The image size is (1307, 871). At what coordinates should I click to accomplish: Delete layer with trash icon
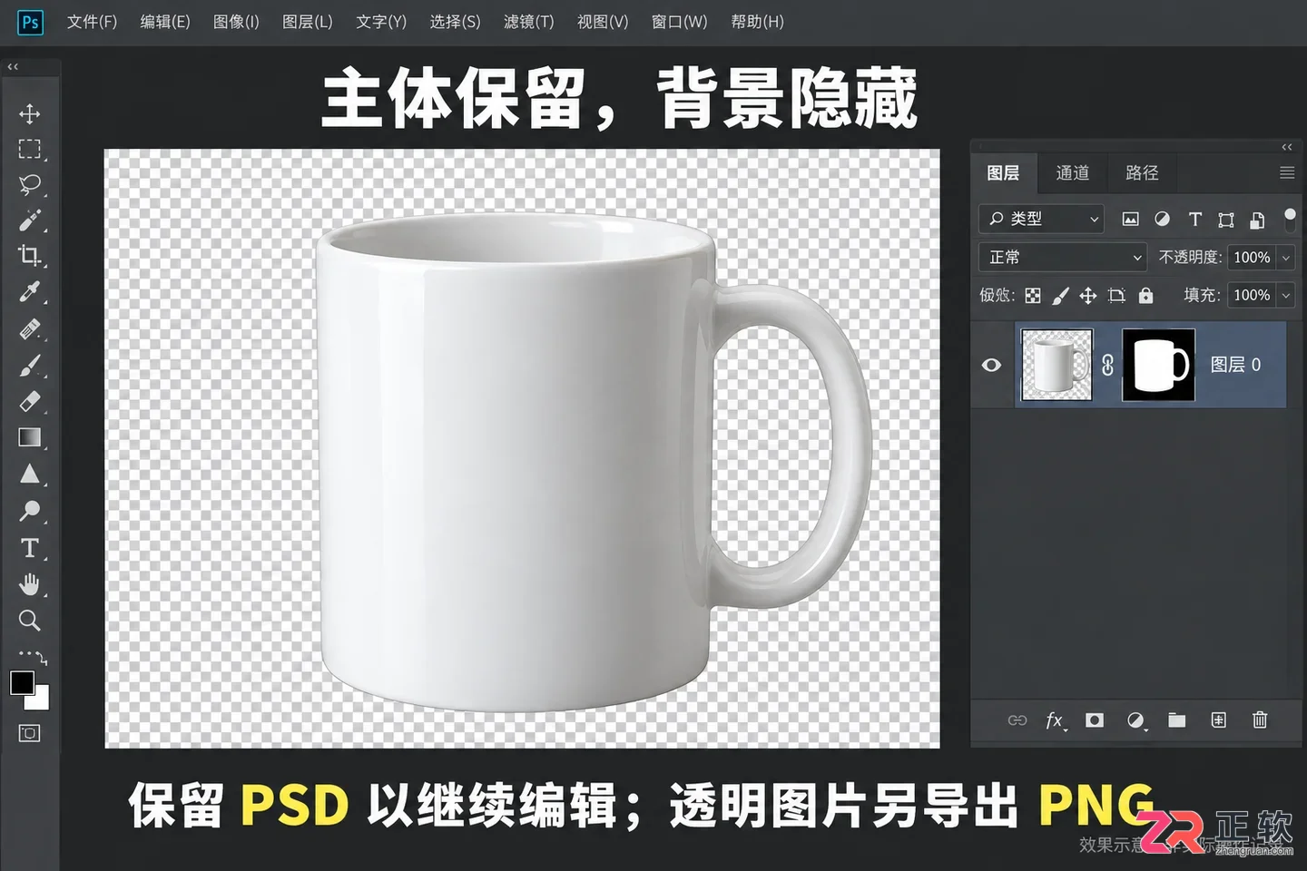point(1260,719)
